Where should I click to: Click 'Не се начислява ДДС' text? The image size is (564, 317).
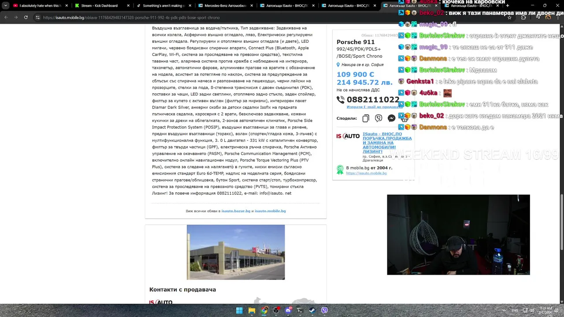(x=358, y=90)
